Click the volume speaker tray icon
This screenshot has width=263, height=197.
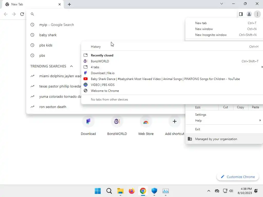click(x=231, y=191)
